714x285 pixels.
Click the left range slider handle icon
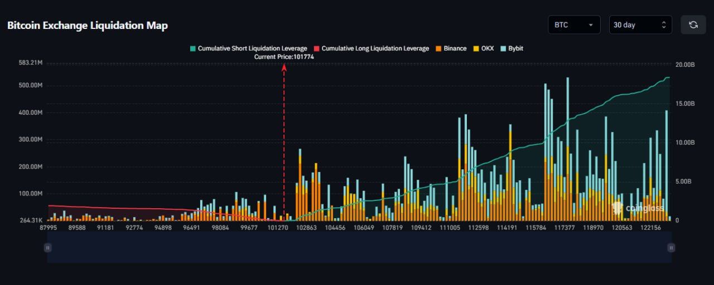48,248
